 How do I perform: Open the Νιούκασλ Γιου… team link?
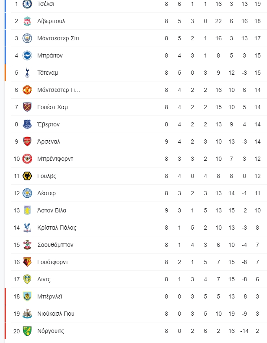pos(59,314)
